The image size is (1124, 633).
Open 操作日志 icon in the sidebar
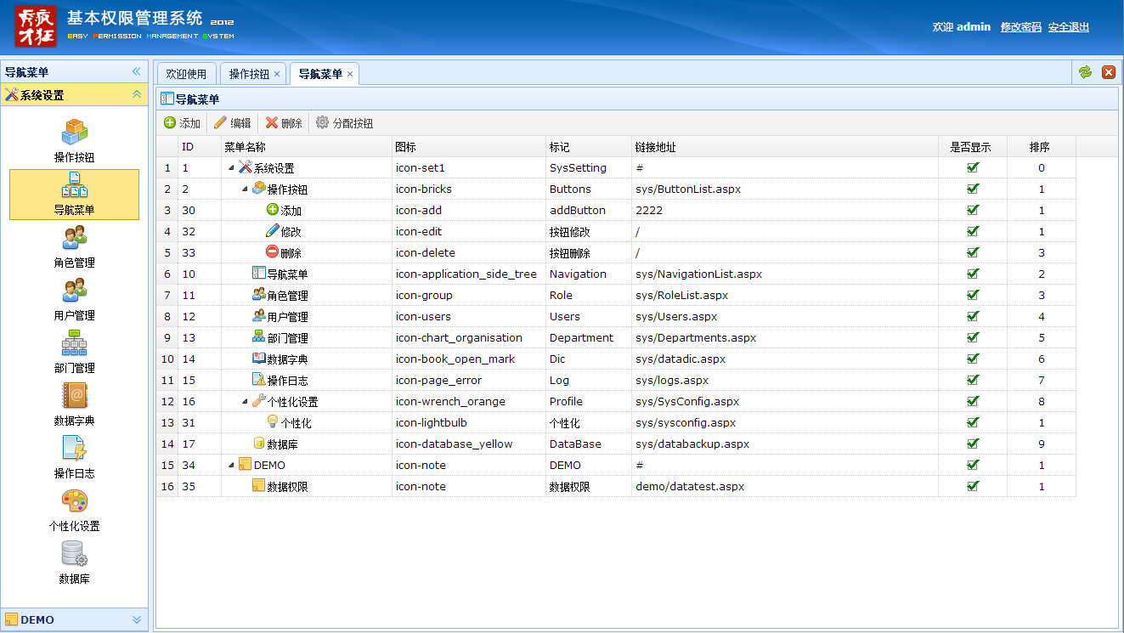[74, 449]
